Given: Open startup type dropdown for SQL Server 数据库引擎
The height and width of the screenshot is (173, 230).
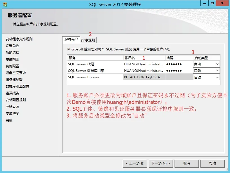Looking at the screenshot, I should 217,71.
